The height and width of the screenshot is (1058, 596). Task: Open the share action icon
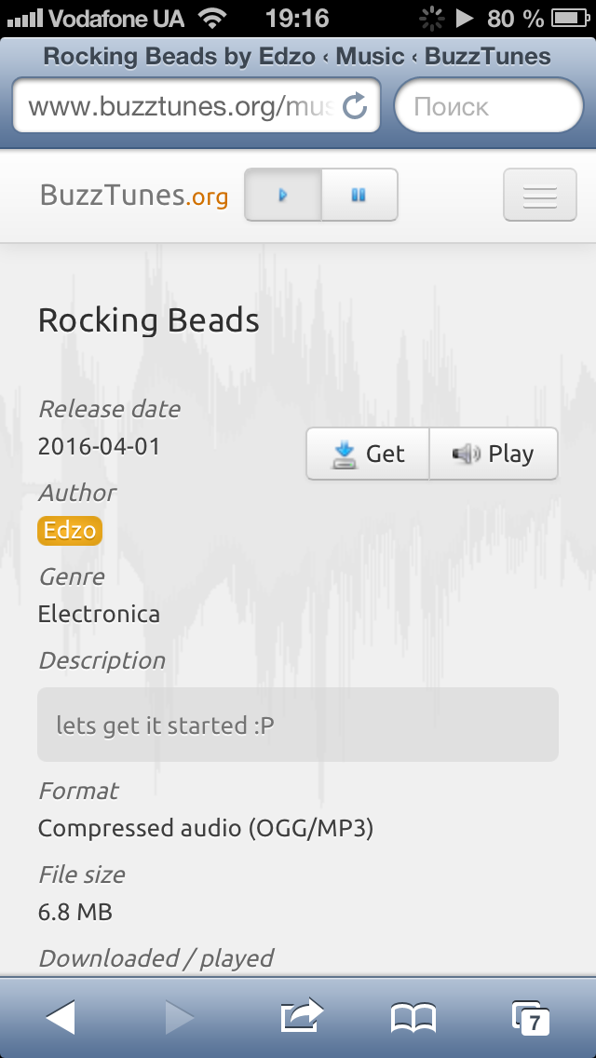coord(302,1015)
